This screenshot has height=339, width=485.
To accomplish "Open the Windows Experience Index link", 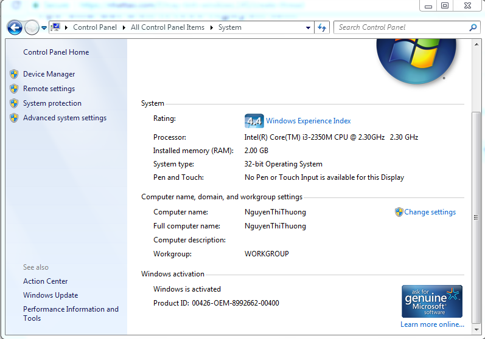I will pos(308,121).
